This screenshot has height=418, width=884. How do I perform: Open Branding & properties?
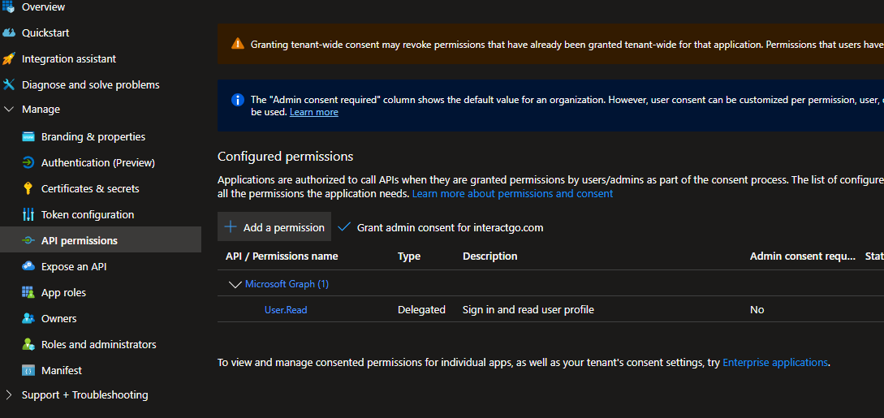(93, 137)
